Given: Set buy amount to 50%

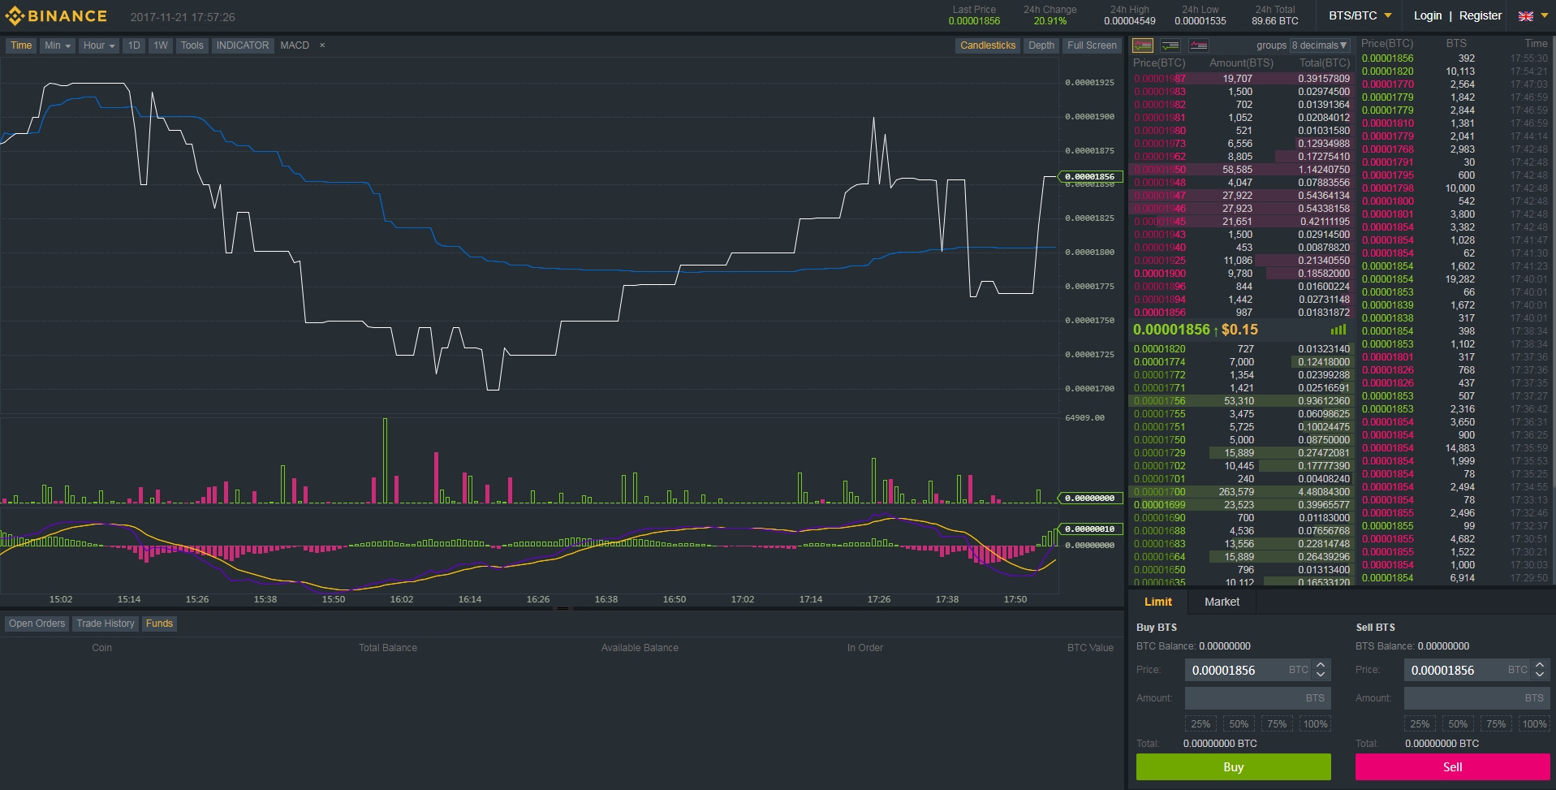Looking at the screenshot, I should click(1239, 724).
